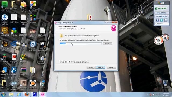Image resolution: width=172 pixels, height=97 pixels.
Task: Select the Integrity_D... PDF file icon
Action: [14, 58]
